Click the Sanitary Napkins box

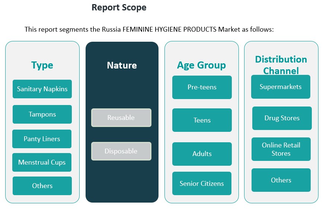[42, 89]
